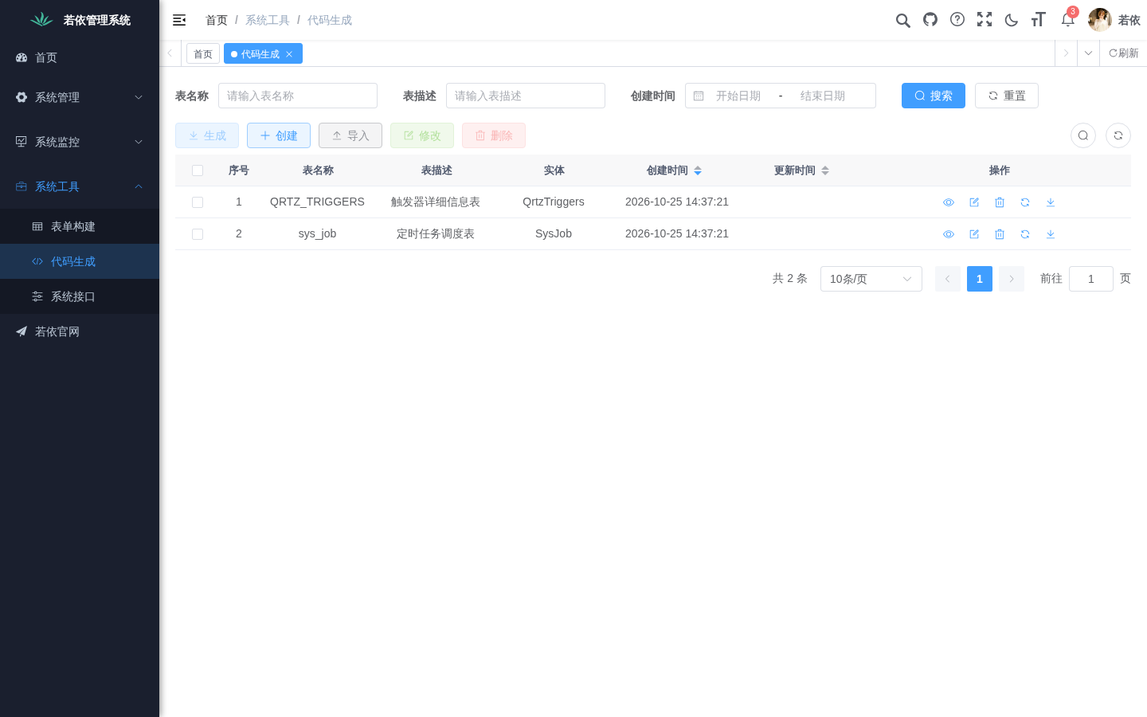Click the 重置 button
The image size is (1147, 717).
click(1007, 96)
